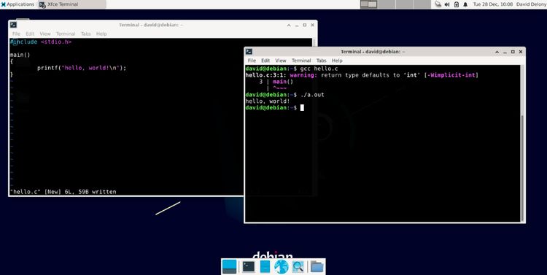The height and width of the screenshot is (275, 547).
Task: Click the Show Desktop dock icon
Action: (229, 267)
